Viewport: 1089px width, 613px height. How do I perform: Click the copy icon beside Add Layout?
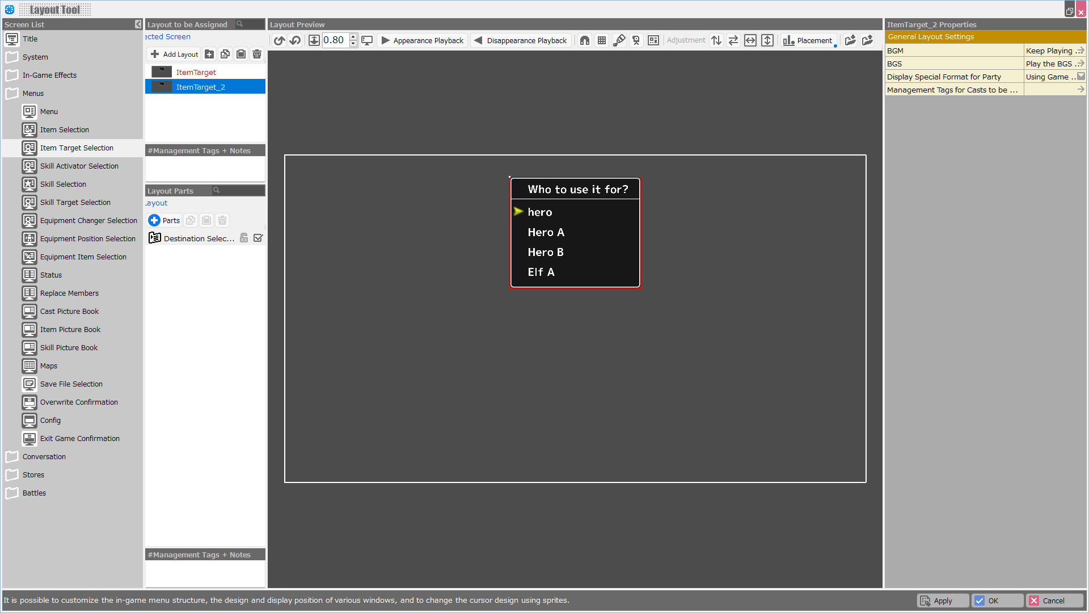225,54
